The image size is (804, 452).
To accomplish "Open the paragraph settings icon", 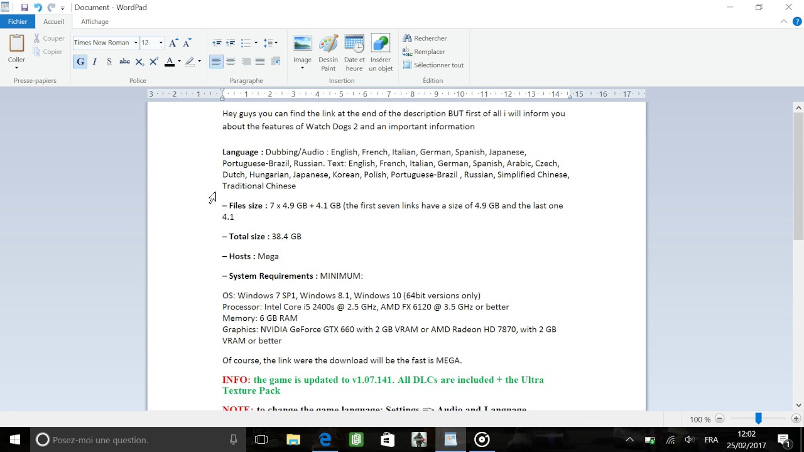I will point(276,62).
